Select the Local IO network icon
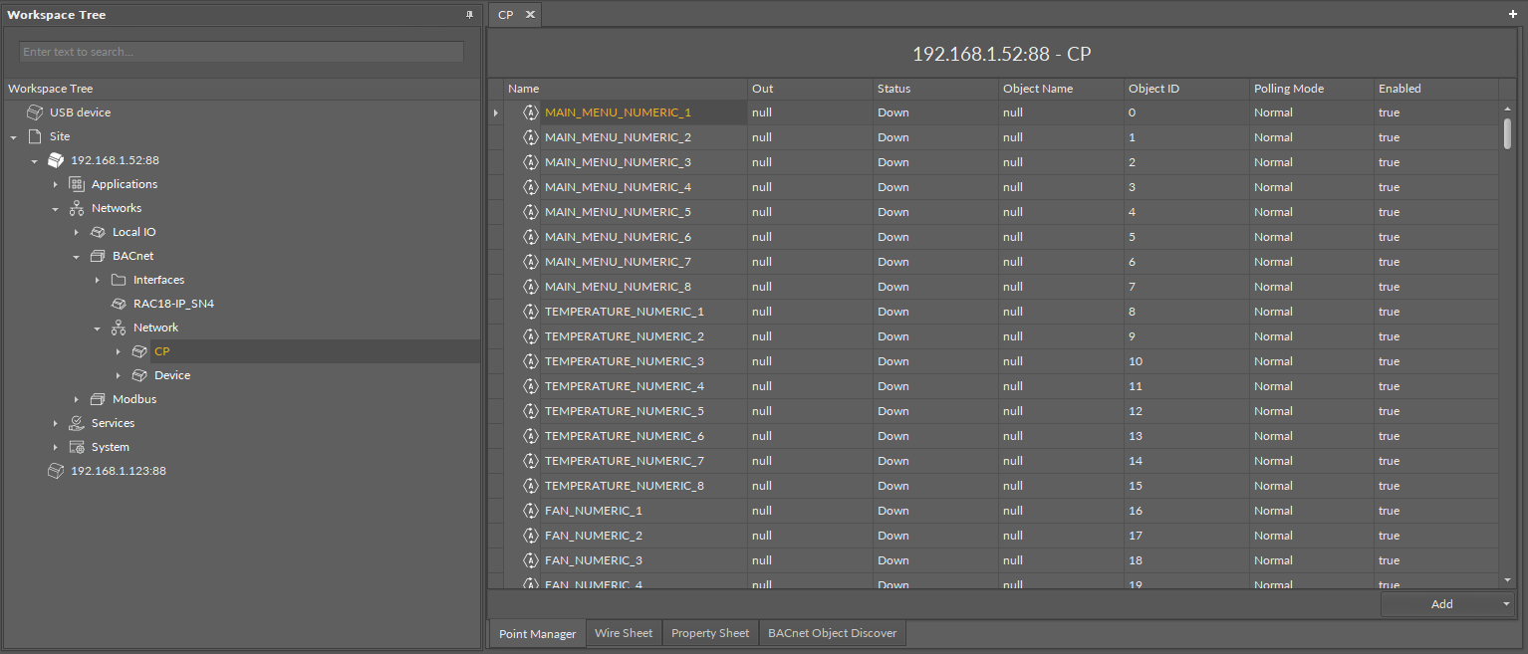 pos(97,231)
